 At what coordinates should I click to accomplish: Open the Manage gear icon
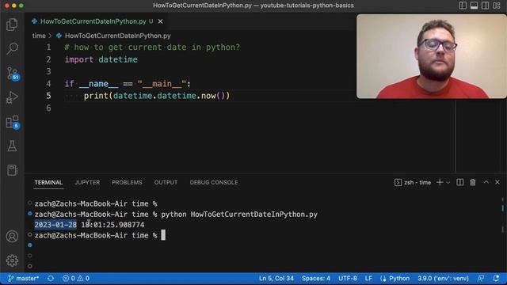[x=12, y=260]
